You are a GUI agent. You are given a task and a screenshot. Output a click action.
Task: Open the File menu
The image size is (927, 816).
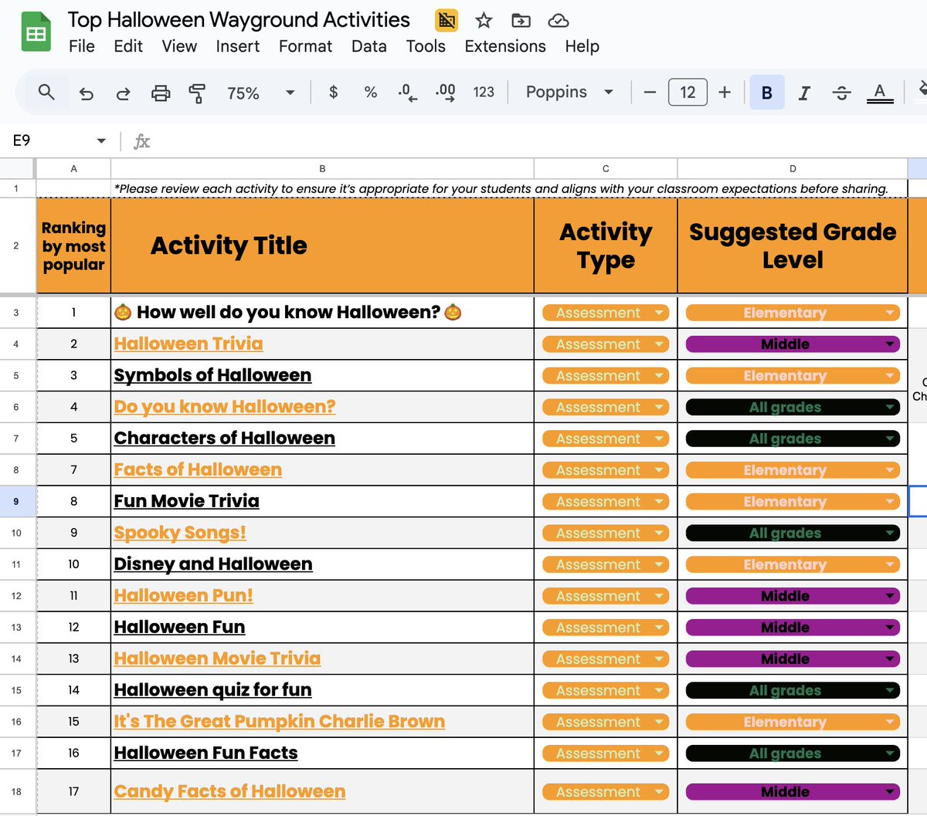click(x=82, y=46)
